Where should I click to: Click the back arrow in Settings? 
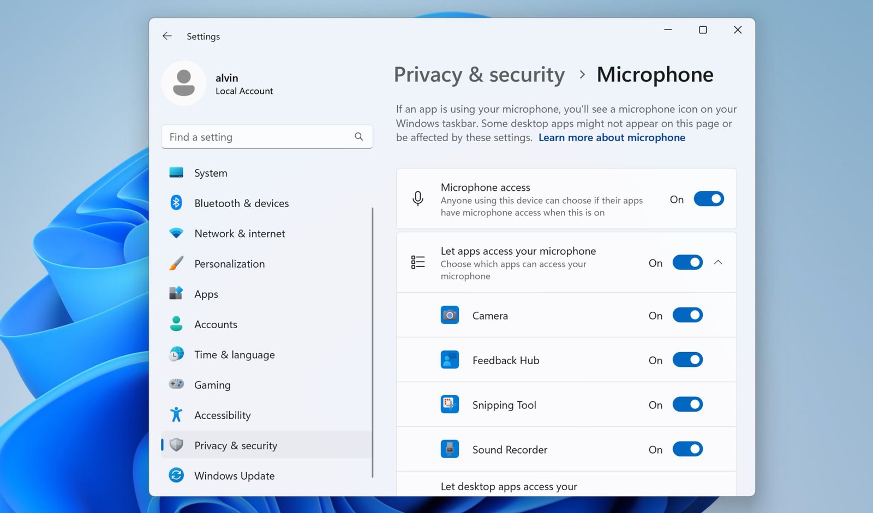[167, 36]
